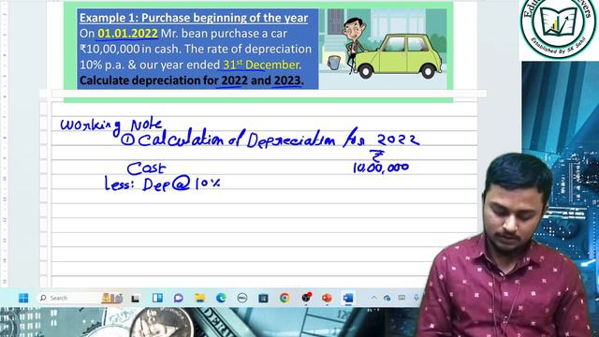Switch to PowerPoint in the taskbar
The image size is (599, 337).
click(x=327, y=298)
